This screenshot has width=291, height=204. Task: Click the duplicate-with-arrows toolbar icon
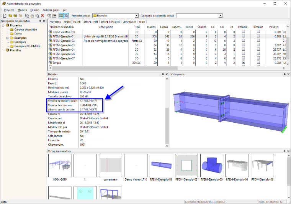pos(37,16)
